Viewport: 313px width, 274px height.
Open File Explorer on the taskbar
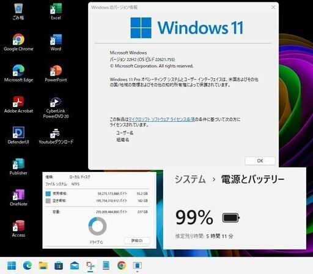43,265
